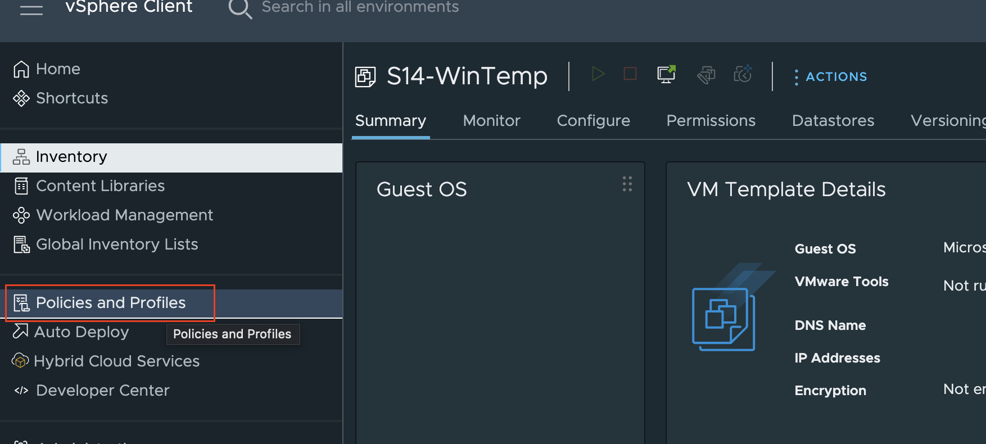Select Inventory in the sidebar
986x444 pixels.
coord(171,157)
